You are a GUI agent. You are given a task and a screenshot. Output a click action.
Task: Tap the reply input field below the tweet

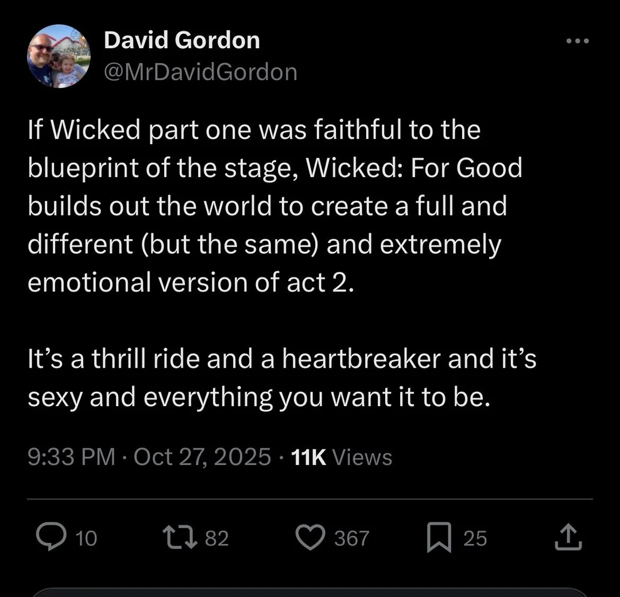pos(310,592)
